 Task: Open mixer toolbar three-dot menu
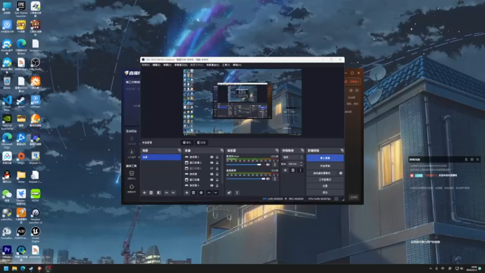coord(237,192)
